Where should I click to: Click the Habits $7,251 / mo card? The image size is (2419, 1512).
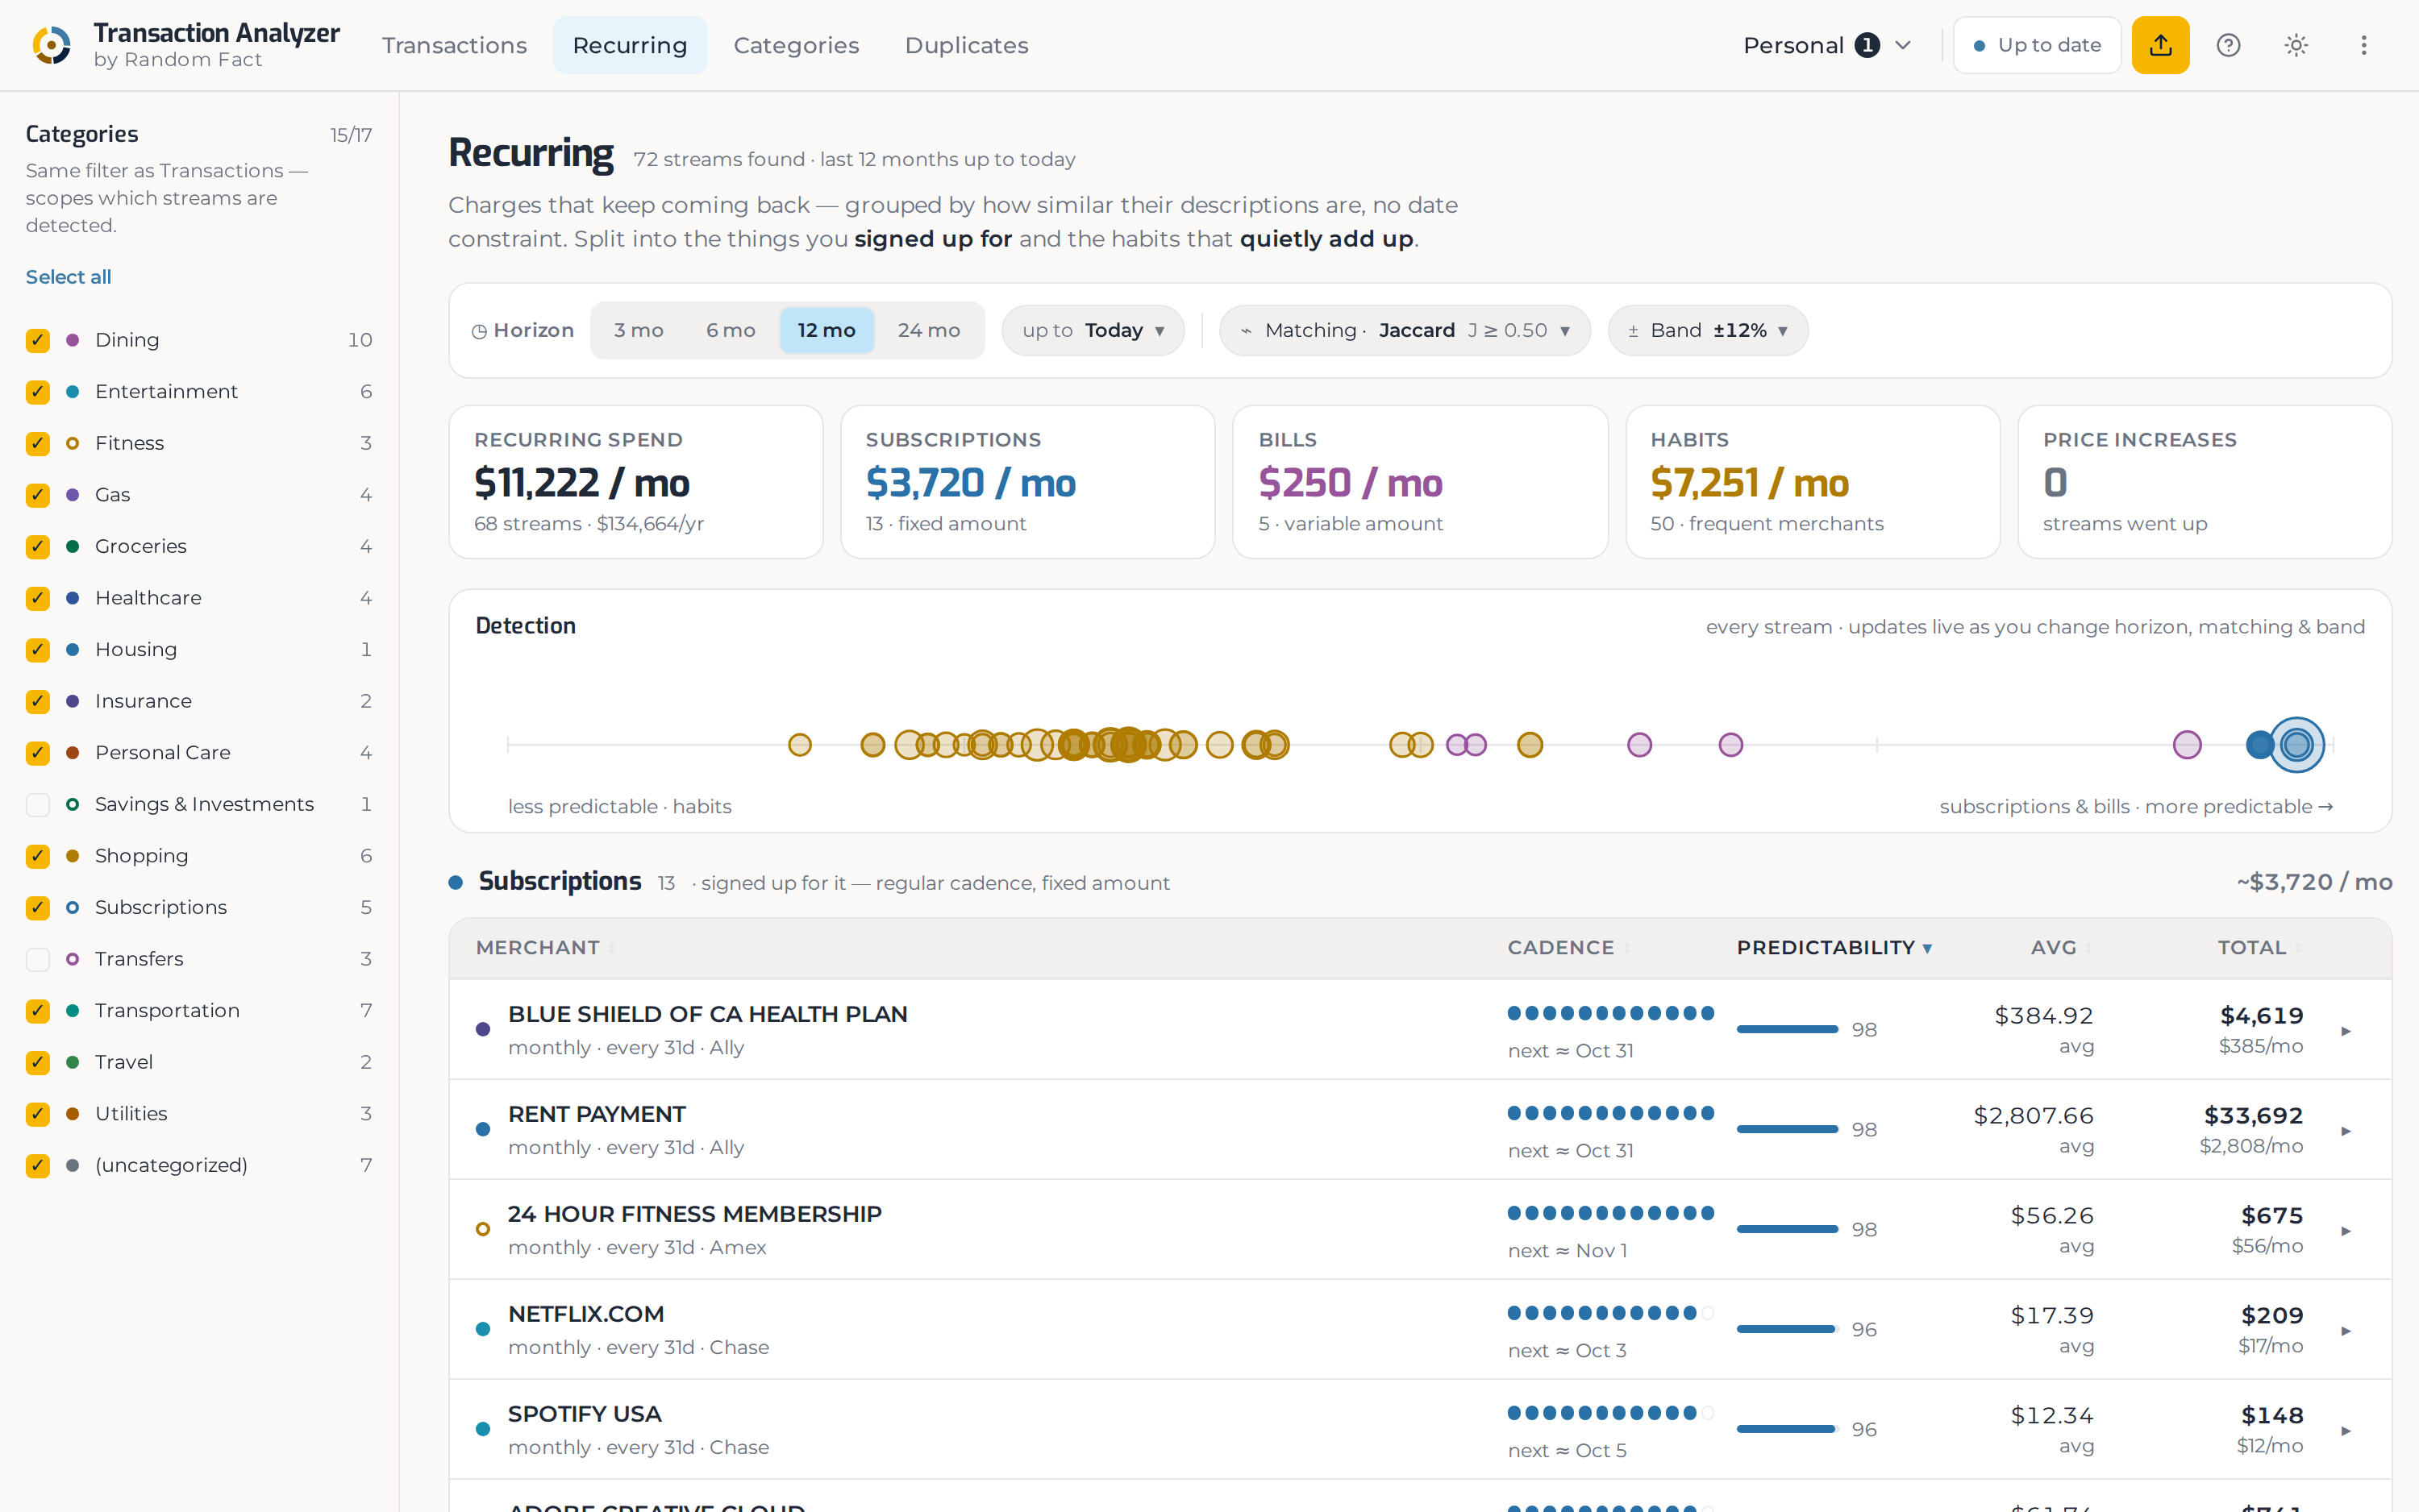(x=1812, y=482)
